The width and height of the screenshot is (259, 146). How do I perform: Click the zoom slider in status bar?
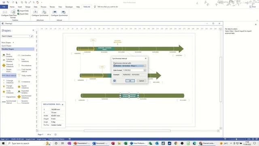click(236, 139)
